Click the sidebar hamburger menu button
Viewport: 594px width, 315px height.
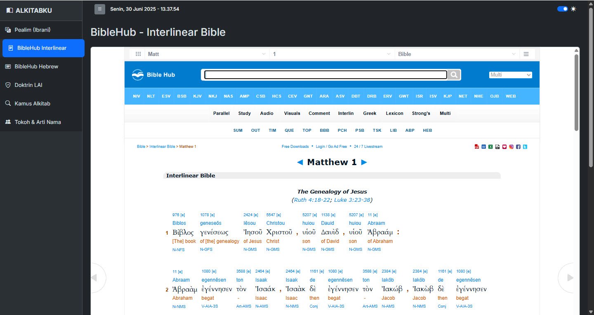(99, 9)
